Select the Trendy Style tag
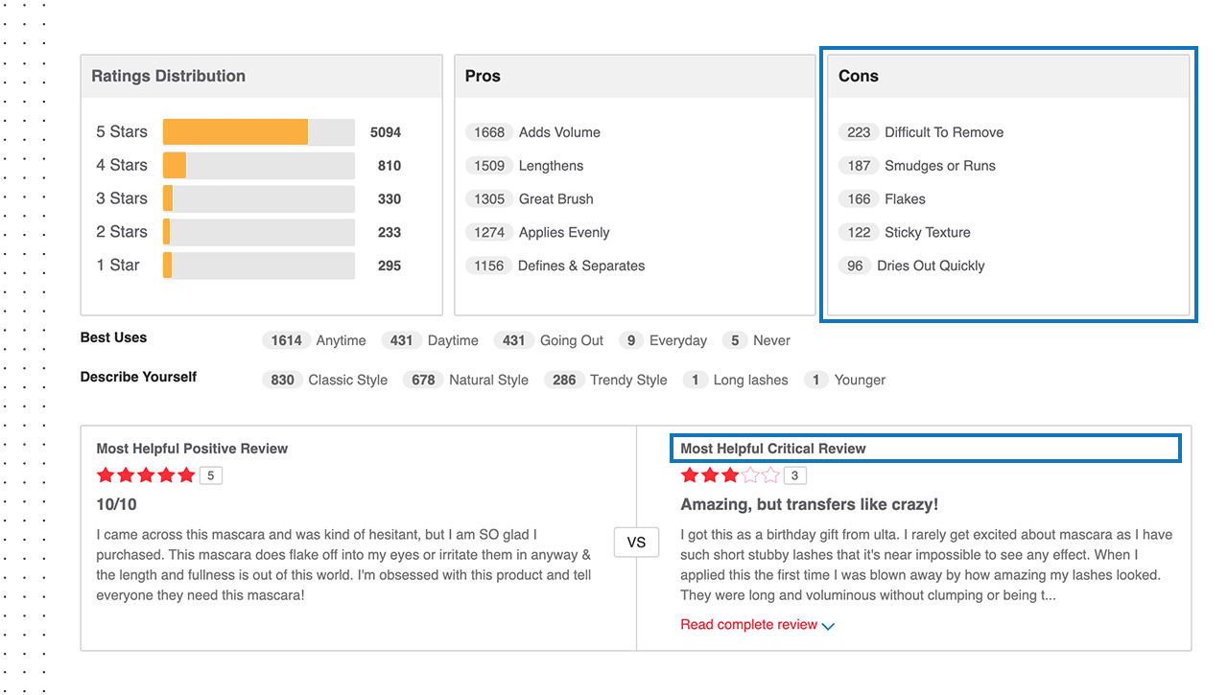This screenshot has width=1228, height=695. (x=605, y=380)
